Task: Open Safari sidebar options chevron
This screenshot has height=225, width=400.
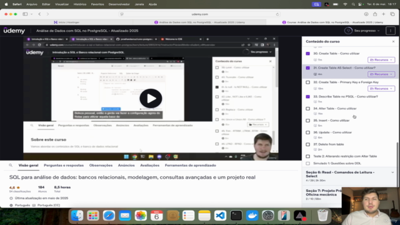Action: pyautogui.click(x=32, y=14)
